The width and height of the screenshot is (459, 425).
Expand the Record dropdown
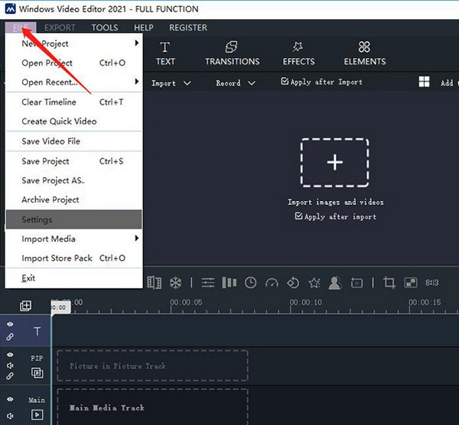pos(235,83)
